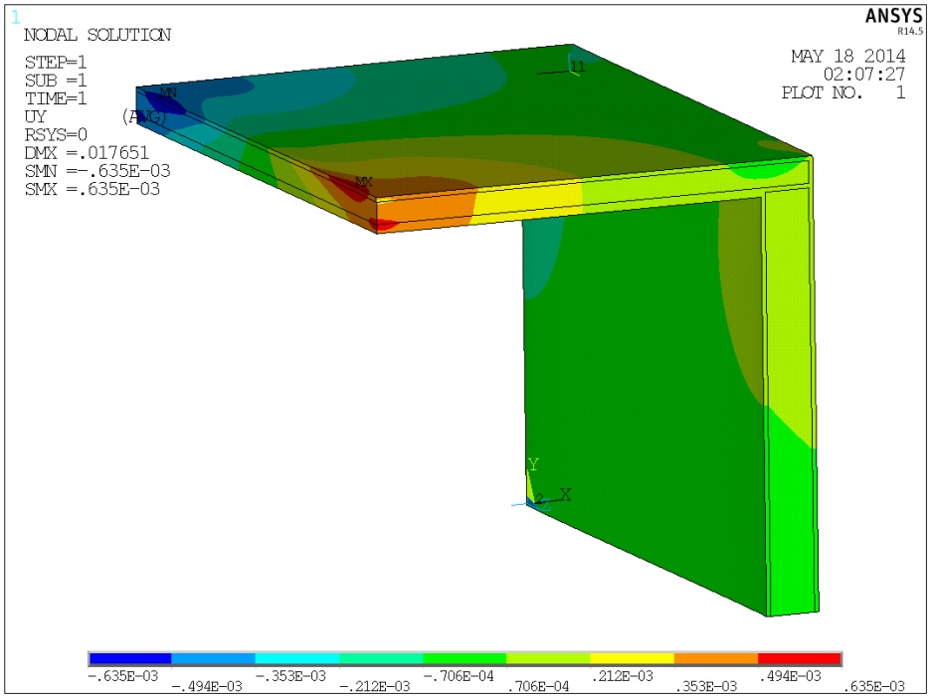Screen dimensions: 932x699
Task: Click the SMX =.635E-03 value
Action: 93,189
